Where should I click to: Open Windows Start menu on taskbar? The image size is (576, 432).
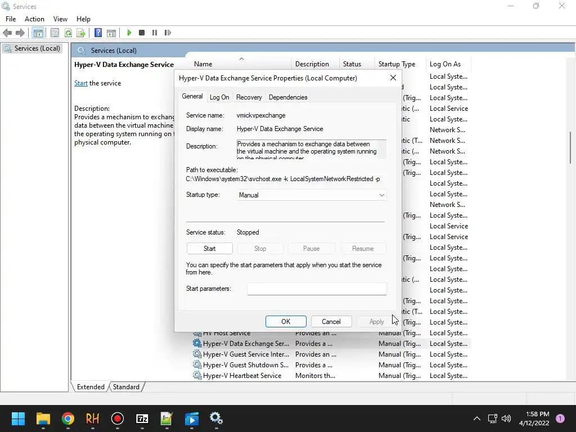18,418
